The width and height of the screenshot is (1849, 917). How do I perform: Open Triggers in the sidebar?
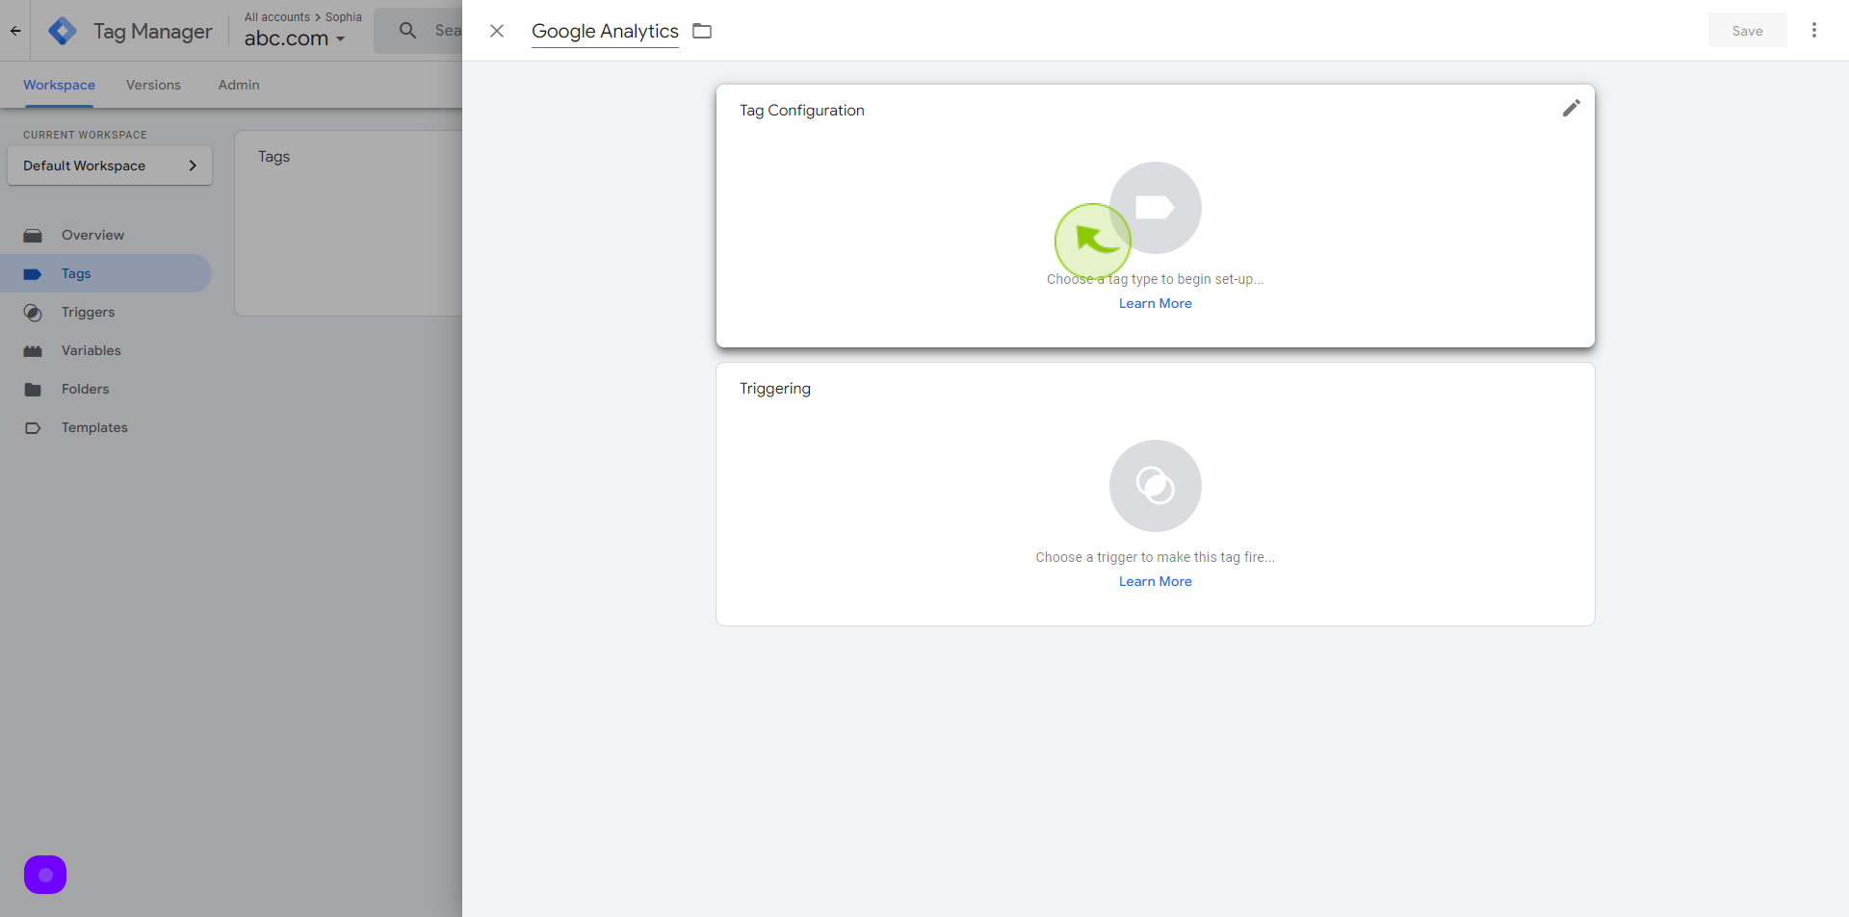click(106, 312)
